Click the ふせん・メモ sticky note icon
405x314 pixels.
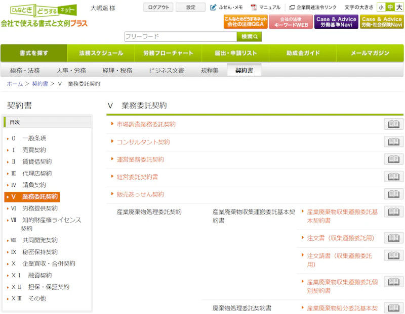[x=214, y=8]
